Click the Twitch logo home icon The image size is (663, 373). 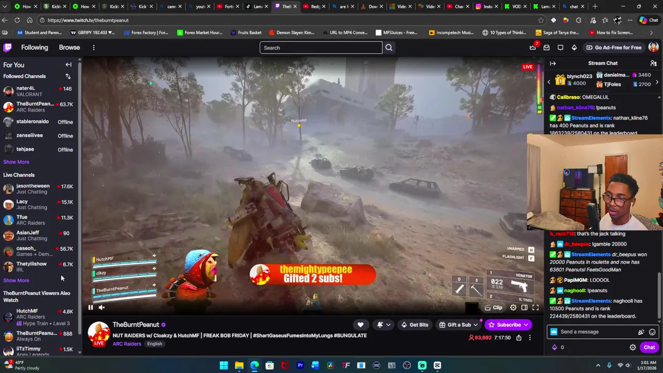(8, 48)
